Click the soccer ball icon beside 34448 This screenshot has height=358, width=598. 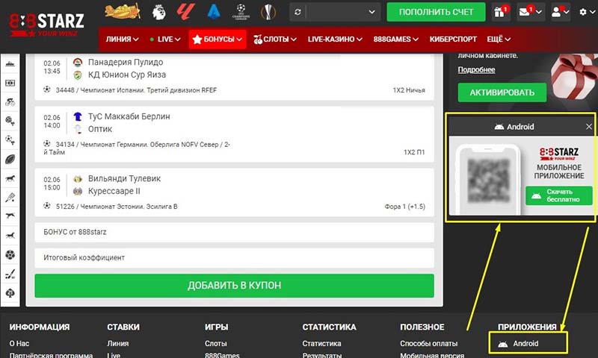point(47,89)
